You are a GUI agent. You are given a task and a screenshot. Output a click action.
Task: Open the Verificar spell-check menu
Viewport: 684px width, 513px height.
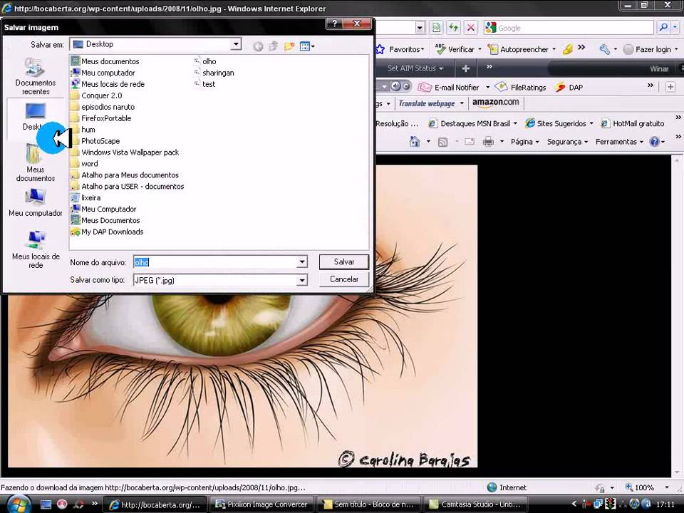pos(458,49)
